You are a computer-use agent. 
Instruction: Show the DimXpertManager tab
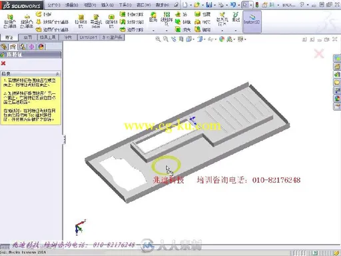32,47
